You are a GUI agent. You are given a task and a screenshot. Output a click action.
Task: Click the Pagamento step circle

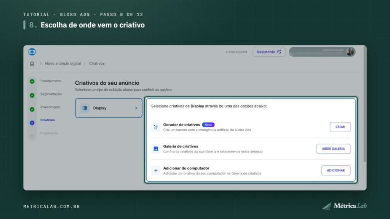[x=32, y=136]
